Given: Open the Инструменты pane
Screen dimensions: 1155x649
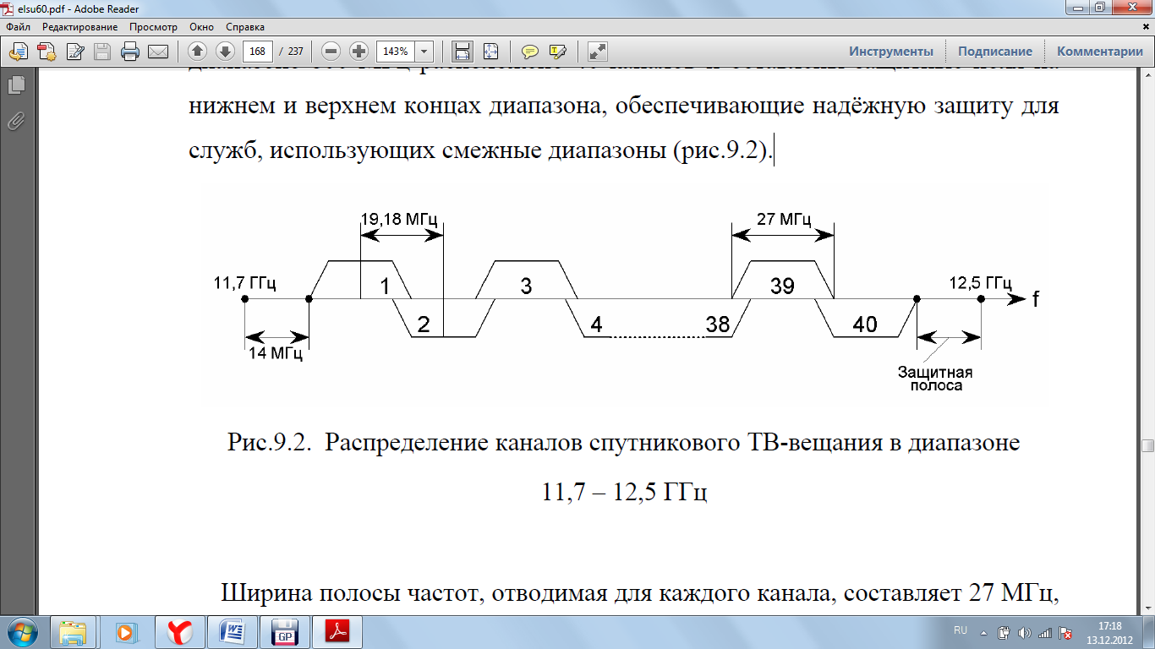Looking at the screenshot, I should [891, 52].
